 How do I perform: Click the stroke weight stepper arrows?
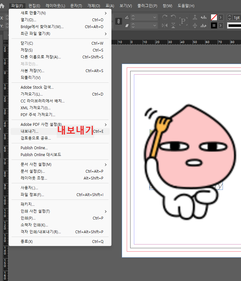(x=229, y=17)
